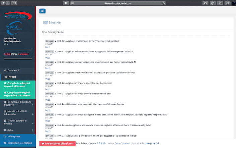Click the licenza scaduta warning text
This screenshot has width=236, height=148.
point(16,54)
